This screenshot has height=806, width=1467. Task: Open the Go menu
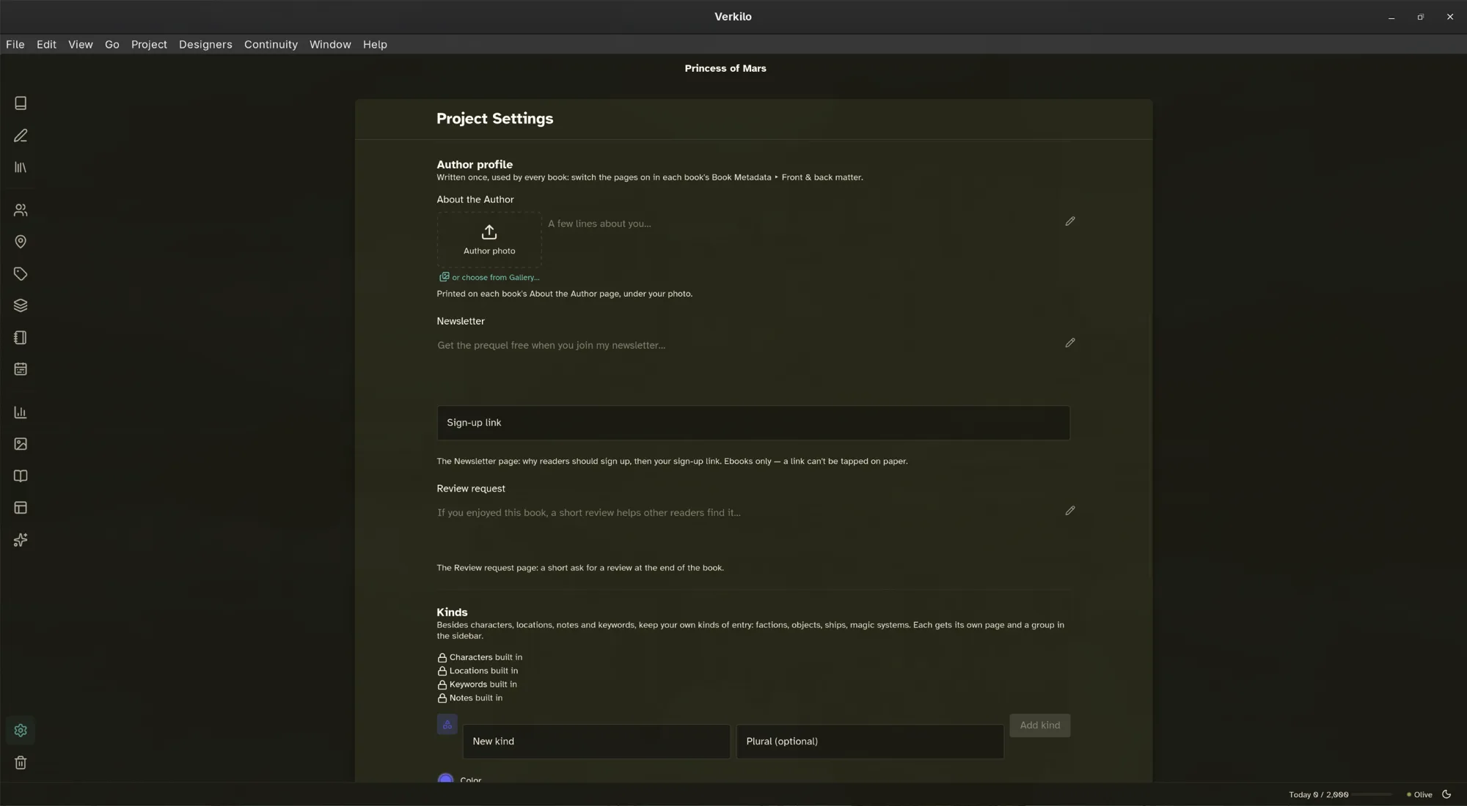112,45
